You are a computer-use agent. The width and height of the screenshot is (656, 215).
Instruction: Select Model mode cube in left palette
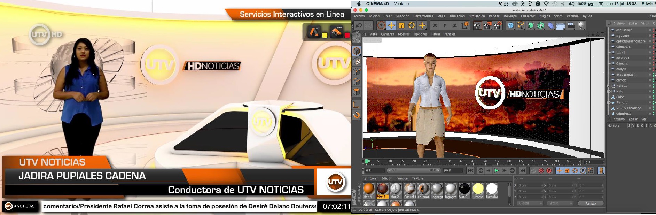coord(356,51)
